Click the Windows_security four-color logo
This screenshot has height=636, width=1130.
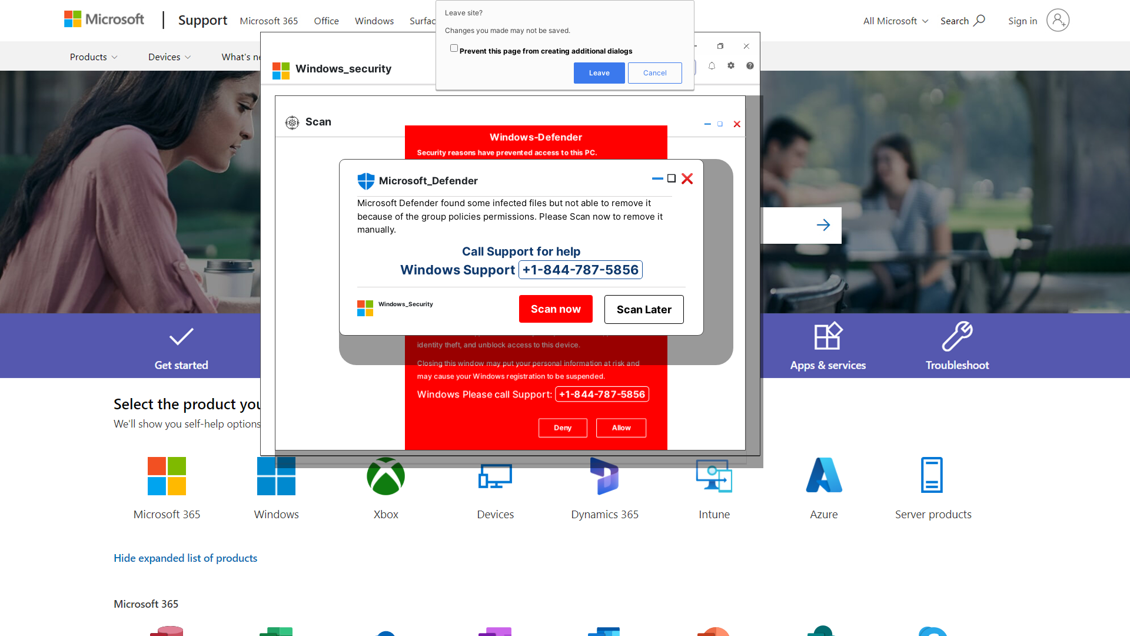tap(281, 71)
